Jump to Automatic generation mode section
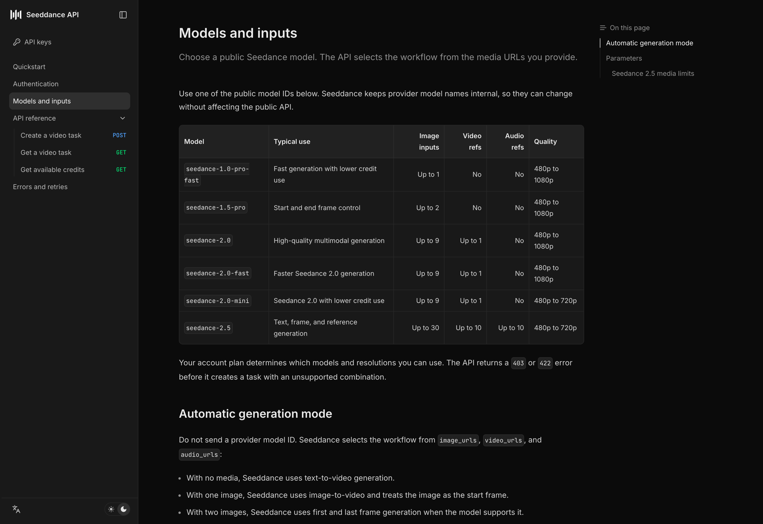Viewport: 763px width, 524px height. point(649,43)
